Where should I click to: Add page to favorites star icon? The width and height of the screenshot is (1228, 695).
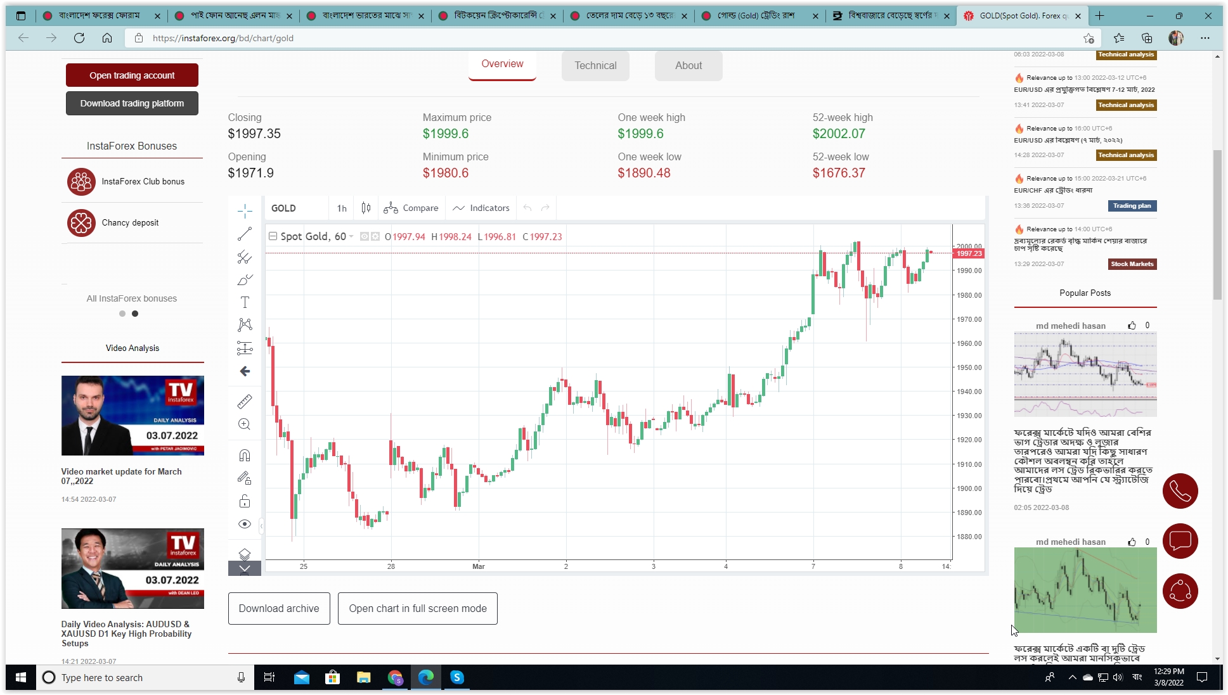[x=1089, y=38]
